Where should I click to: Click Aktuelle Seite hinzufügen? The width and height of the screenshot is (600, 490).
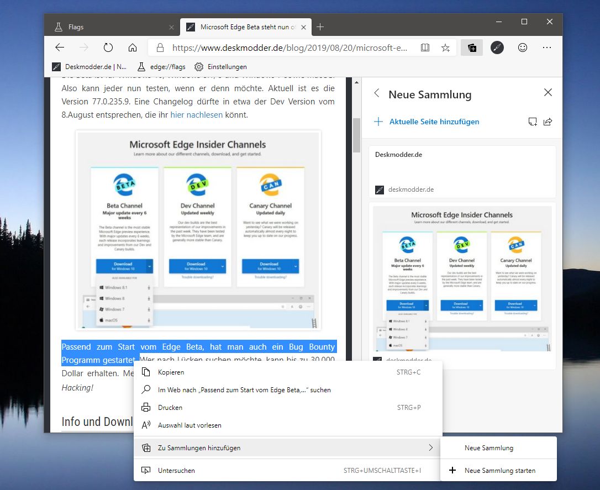[x=434, y=122]
